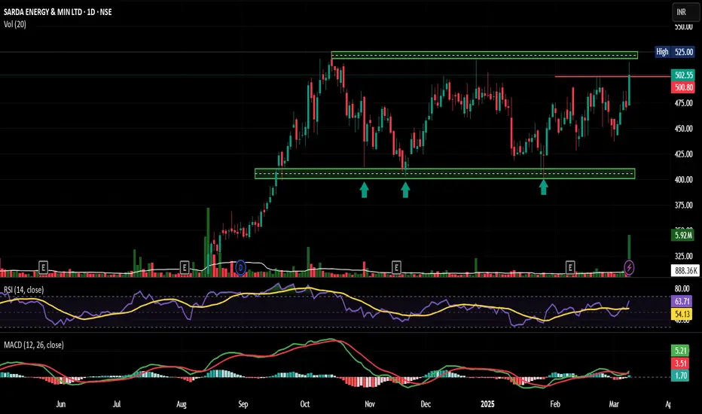Click 'Dec' on the time axis
This screenshot has height=414, width=702.
426,404
